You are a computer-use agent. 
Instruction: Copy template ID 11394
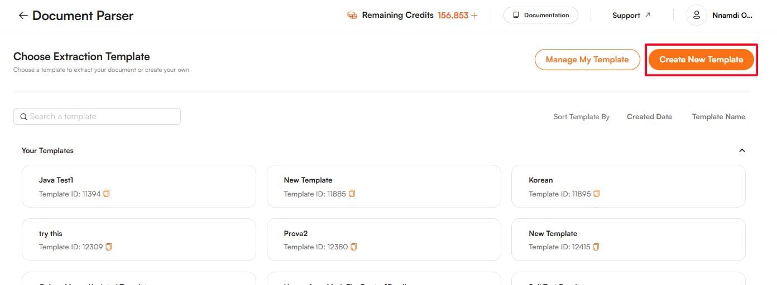tap(107, 194)
